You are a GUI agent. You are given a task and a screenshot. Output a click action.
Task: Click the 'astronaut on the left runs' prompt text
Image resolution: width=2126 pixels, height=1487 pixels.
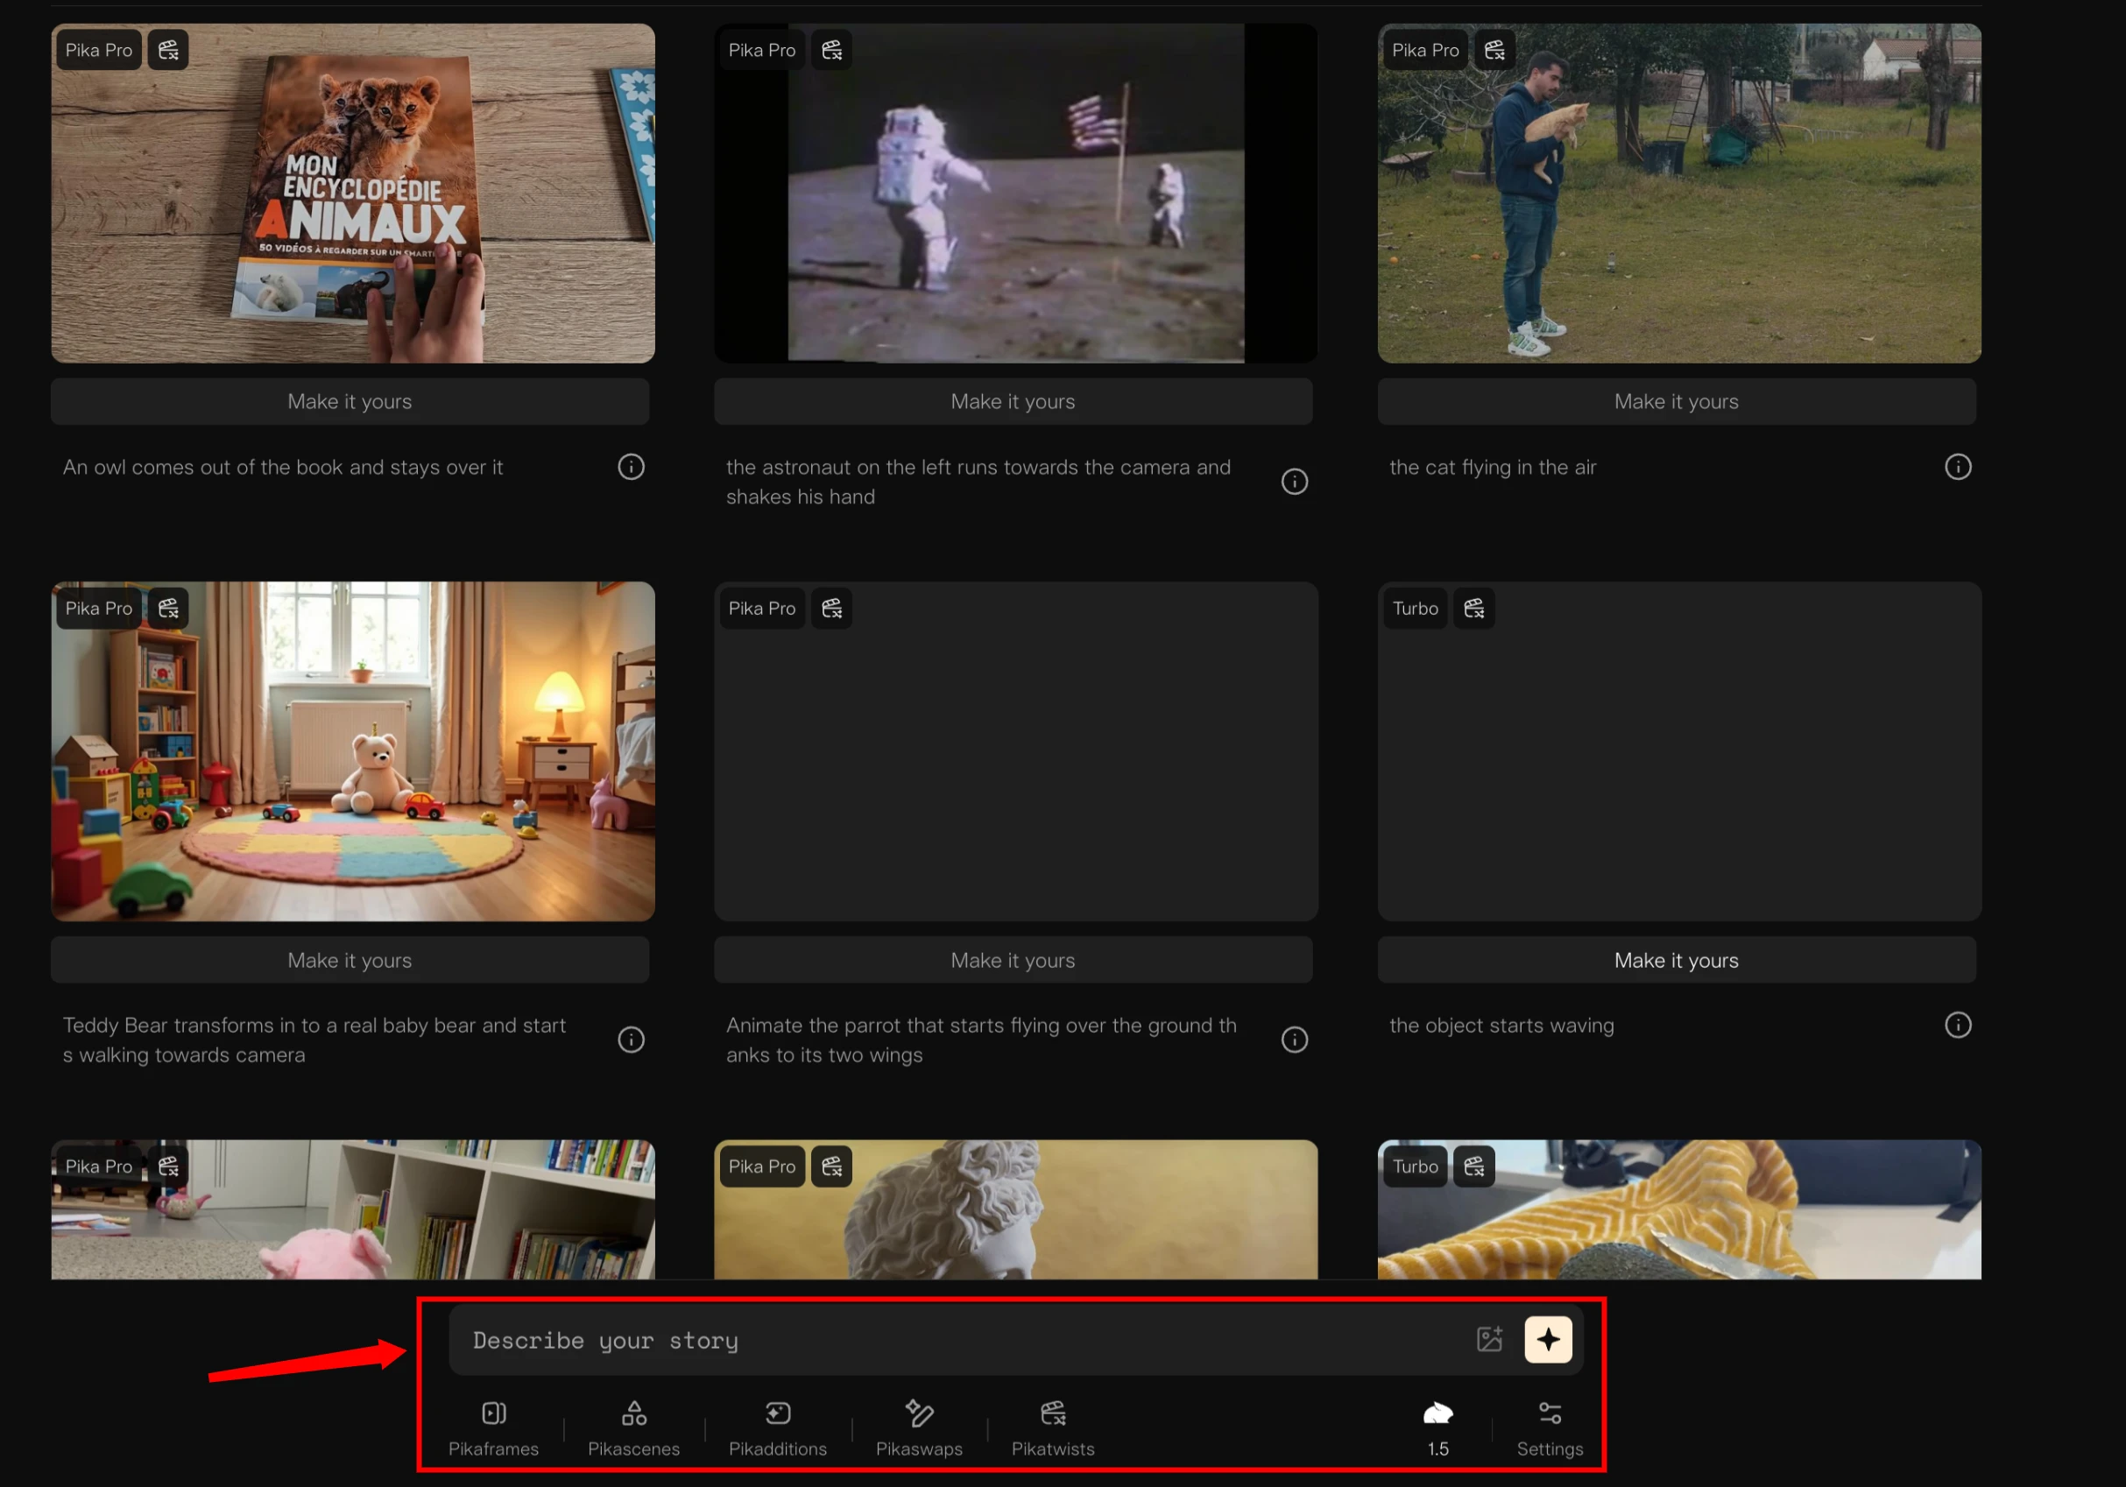click(x=978, y=482)
